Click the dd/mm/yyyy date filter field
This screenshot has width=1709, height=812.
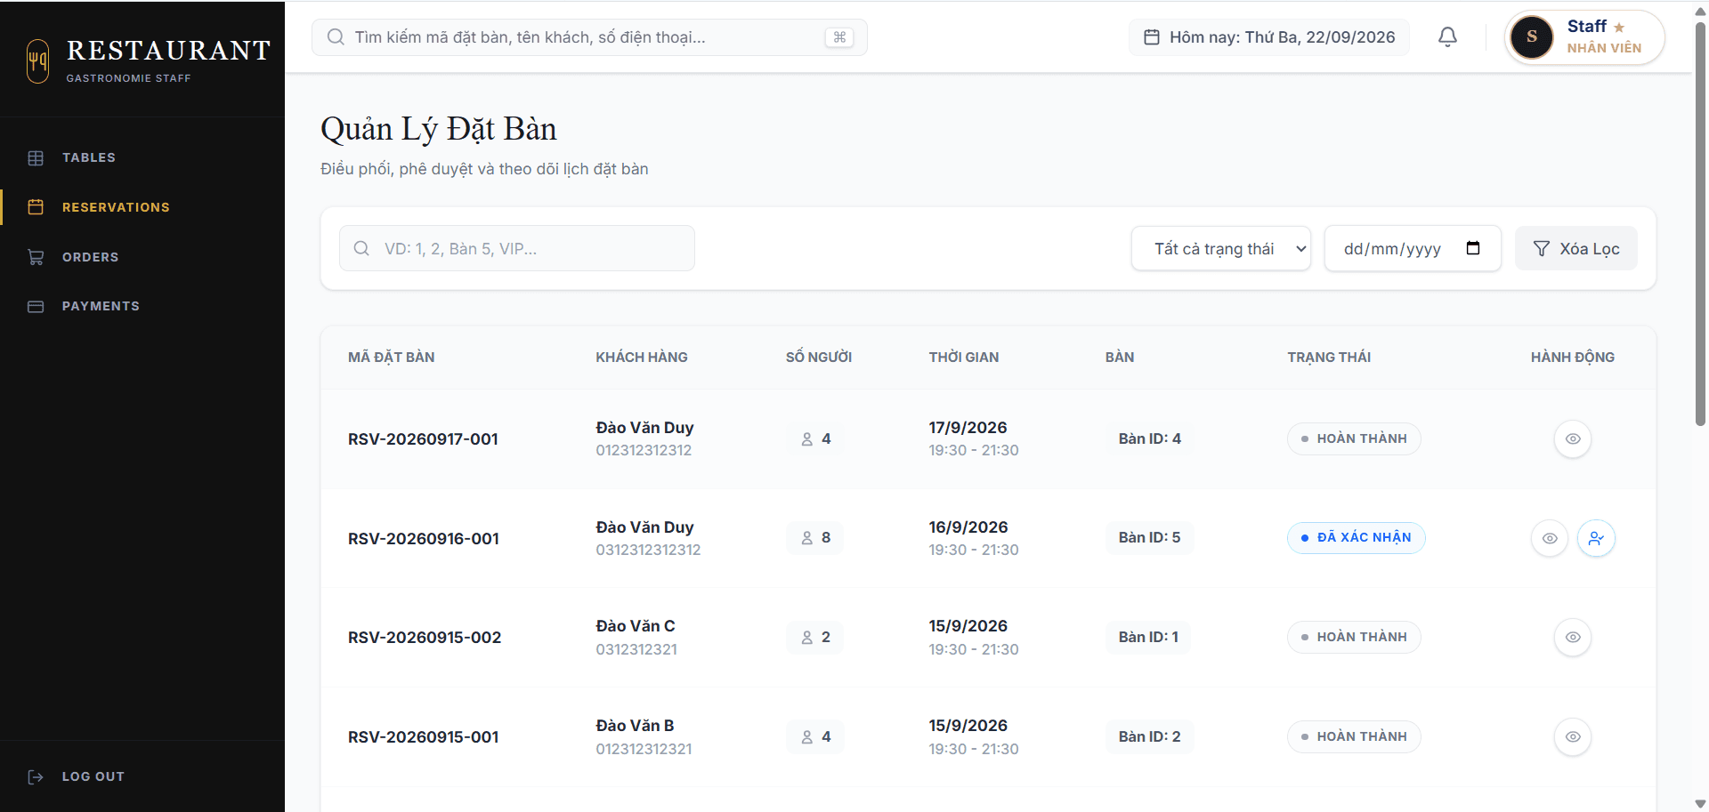(1413, 248)
